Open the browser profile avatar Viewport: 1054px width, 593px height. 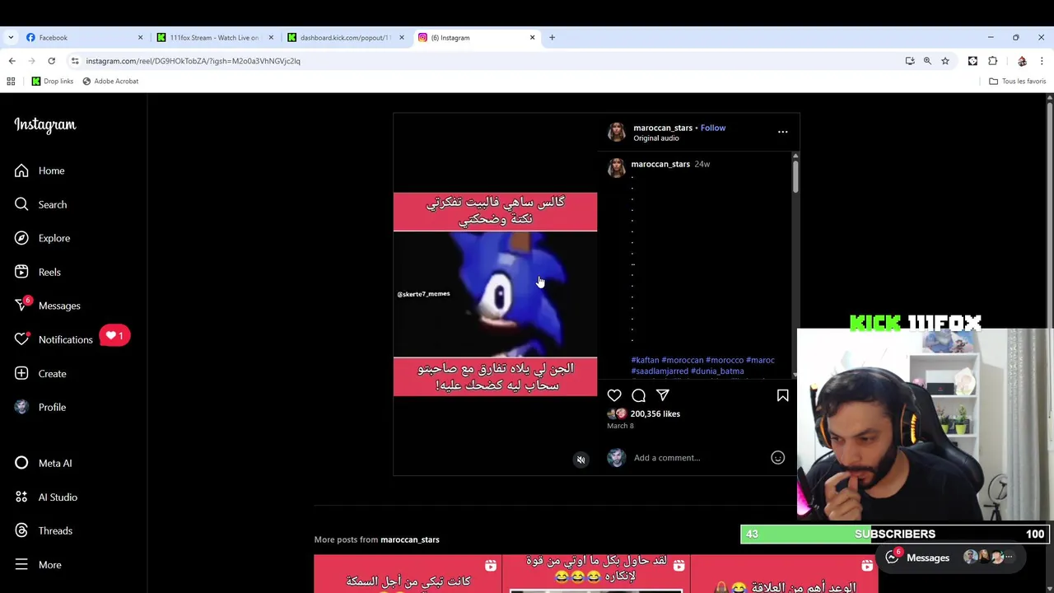point(1022,61)
